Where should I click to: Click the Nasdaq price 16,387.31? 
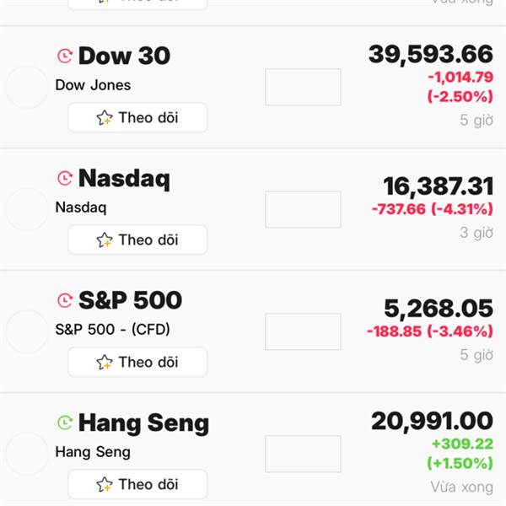pos(438,186)
